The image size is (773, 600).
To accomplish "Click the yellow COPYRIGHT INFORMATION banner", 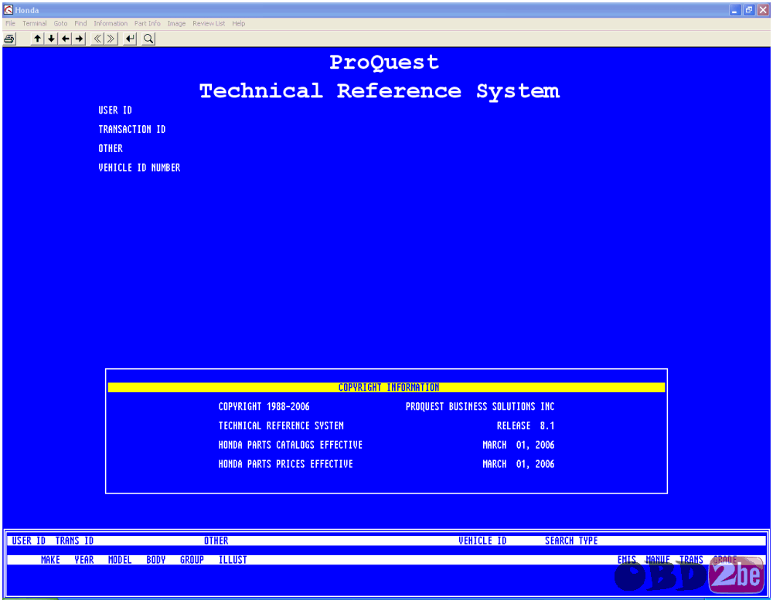I will (x=386, y=387).
